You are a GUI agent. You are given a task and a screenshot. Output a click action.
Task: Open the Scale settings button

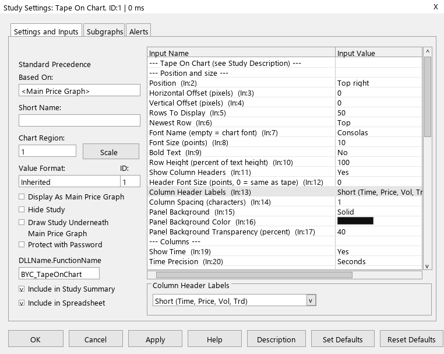point(111,152)
